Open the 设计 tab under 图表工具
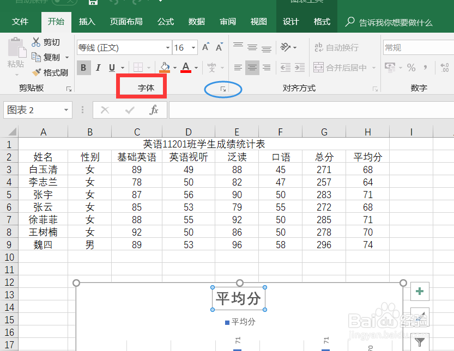This screenshot has width=454, height=351. point(290,22)
